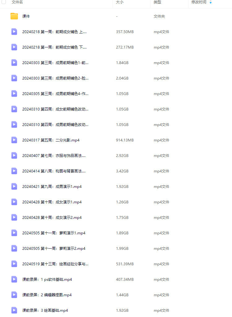This screenshot has width=232, height=317.
Task: Sort by 修改时间 column header
Action: tap(199, 2)
